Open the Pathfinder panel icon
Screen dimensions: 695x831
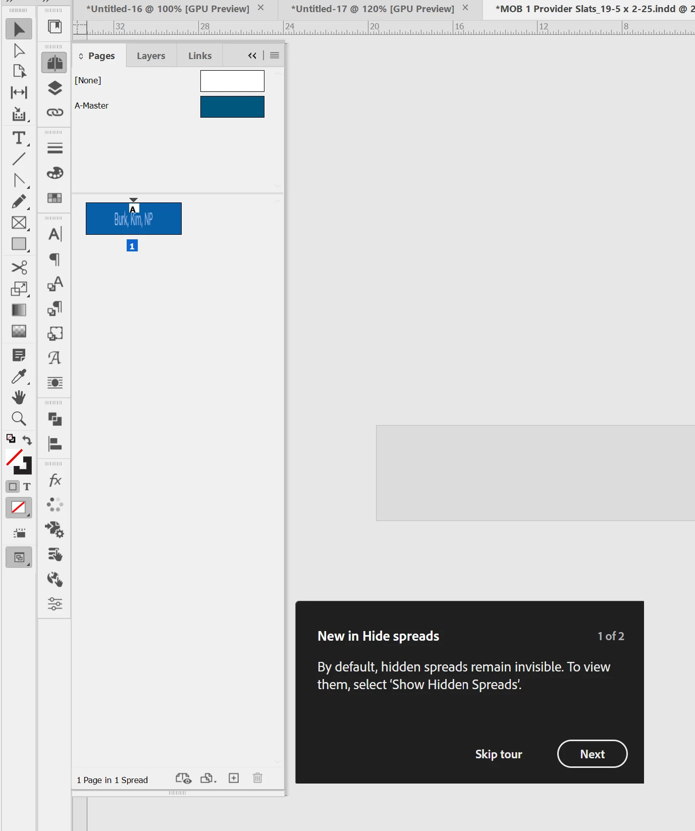55,419
